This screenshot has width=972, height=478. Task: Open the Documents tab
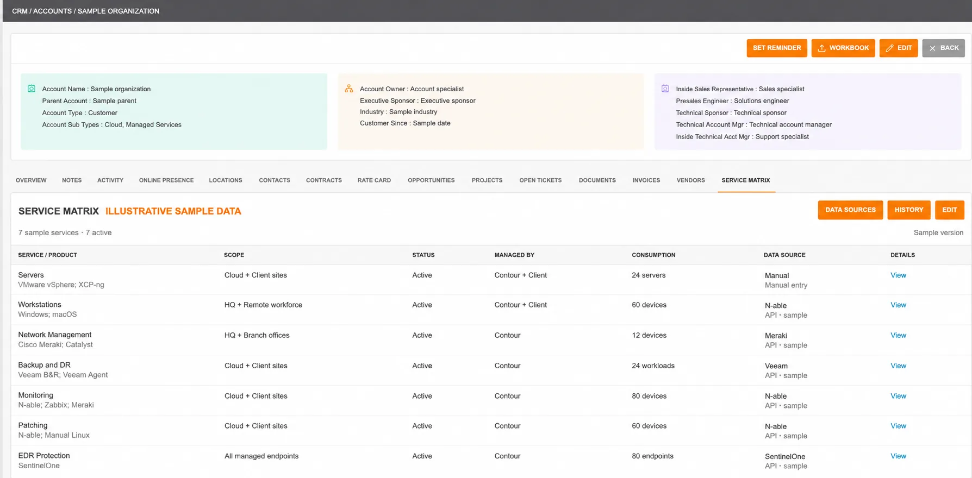click(597, 180)
